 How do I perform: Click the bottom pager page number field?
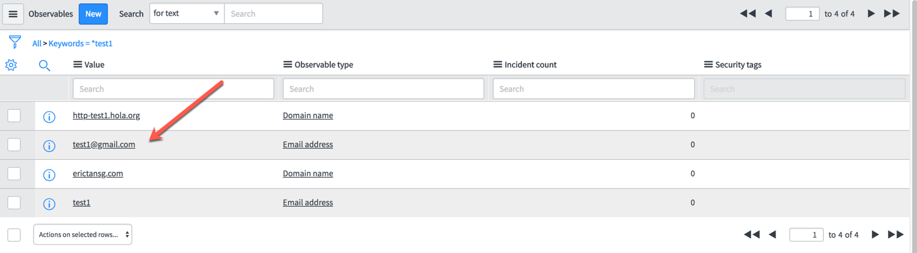807,235
